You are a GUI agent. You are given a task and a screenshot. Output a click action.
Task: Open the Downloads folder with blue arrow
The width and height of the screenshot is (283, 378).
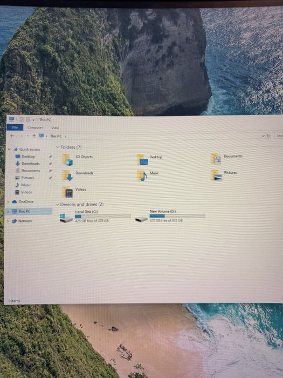click(67, 175)
